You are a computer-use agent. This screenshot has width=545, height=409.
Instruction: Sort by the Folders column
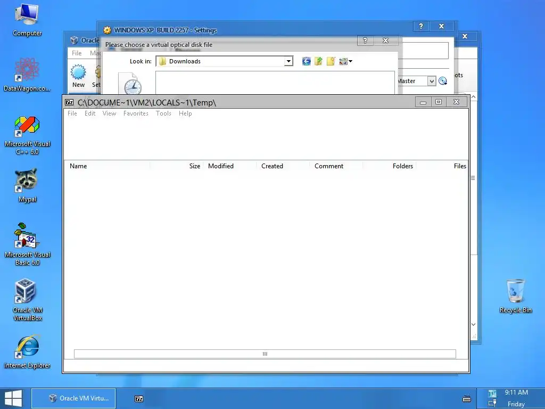[x=389, y=166]
